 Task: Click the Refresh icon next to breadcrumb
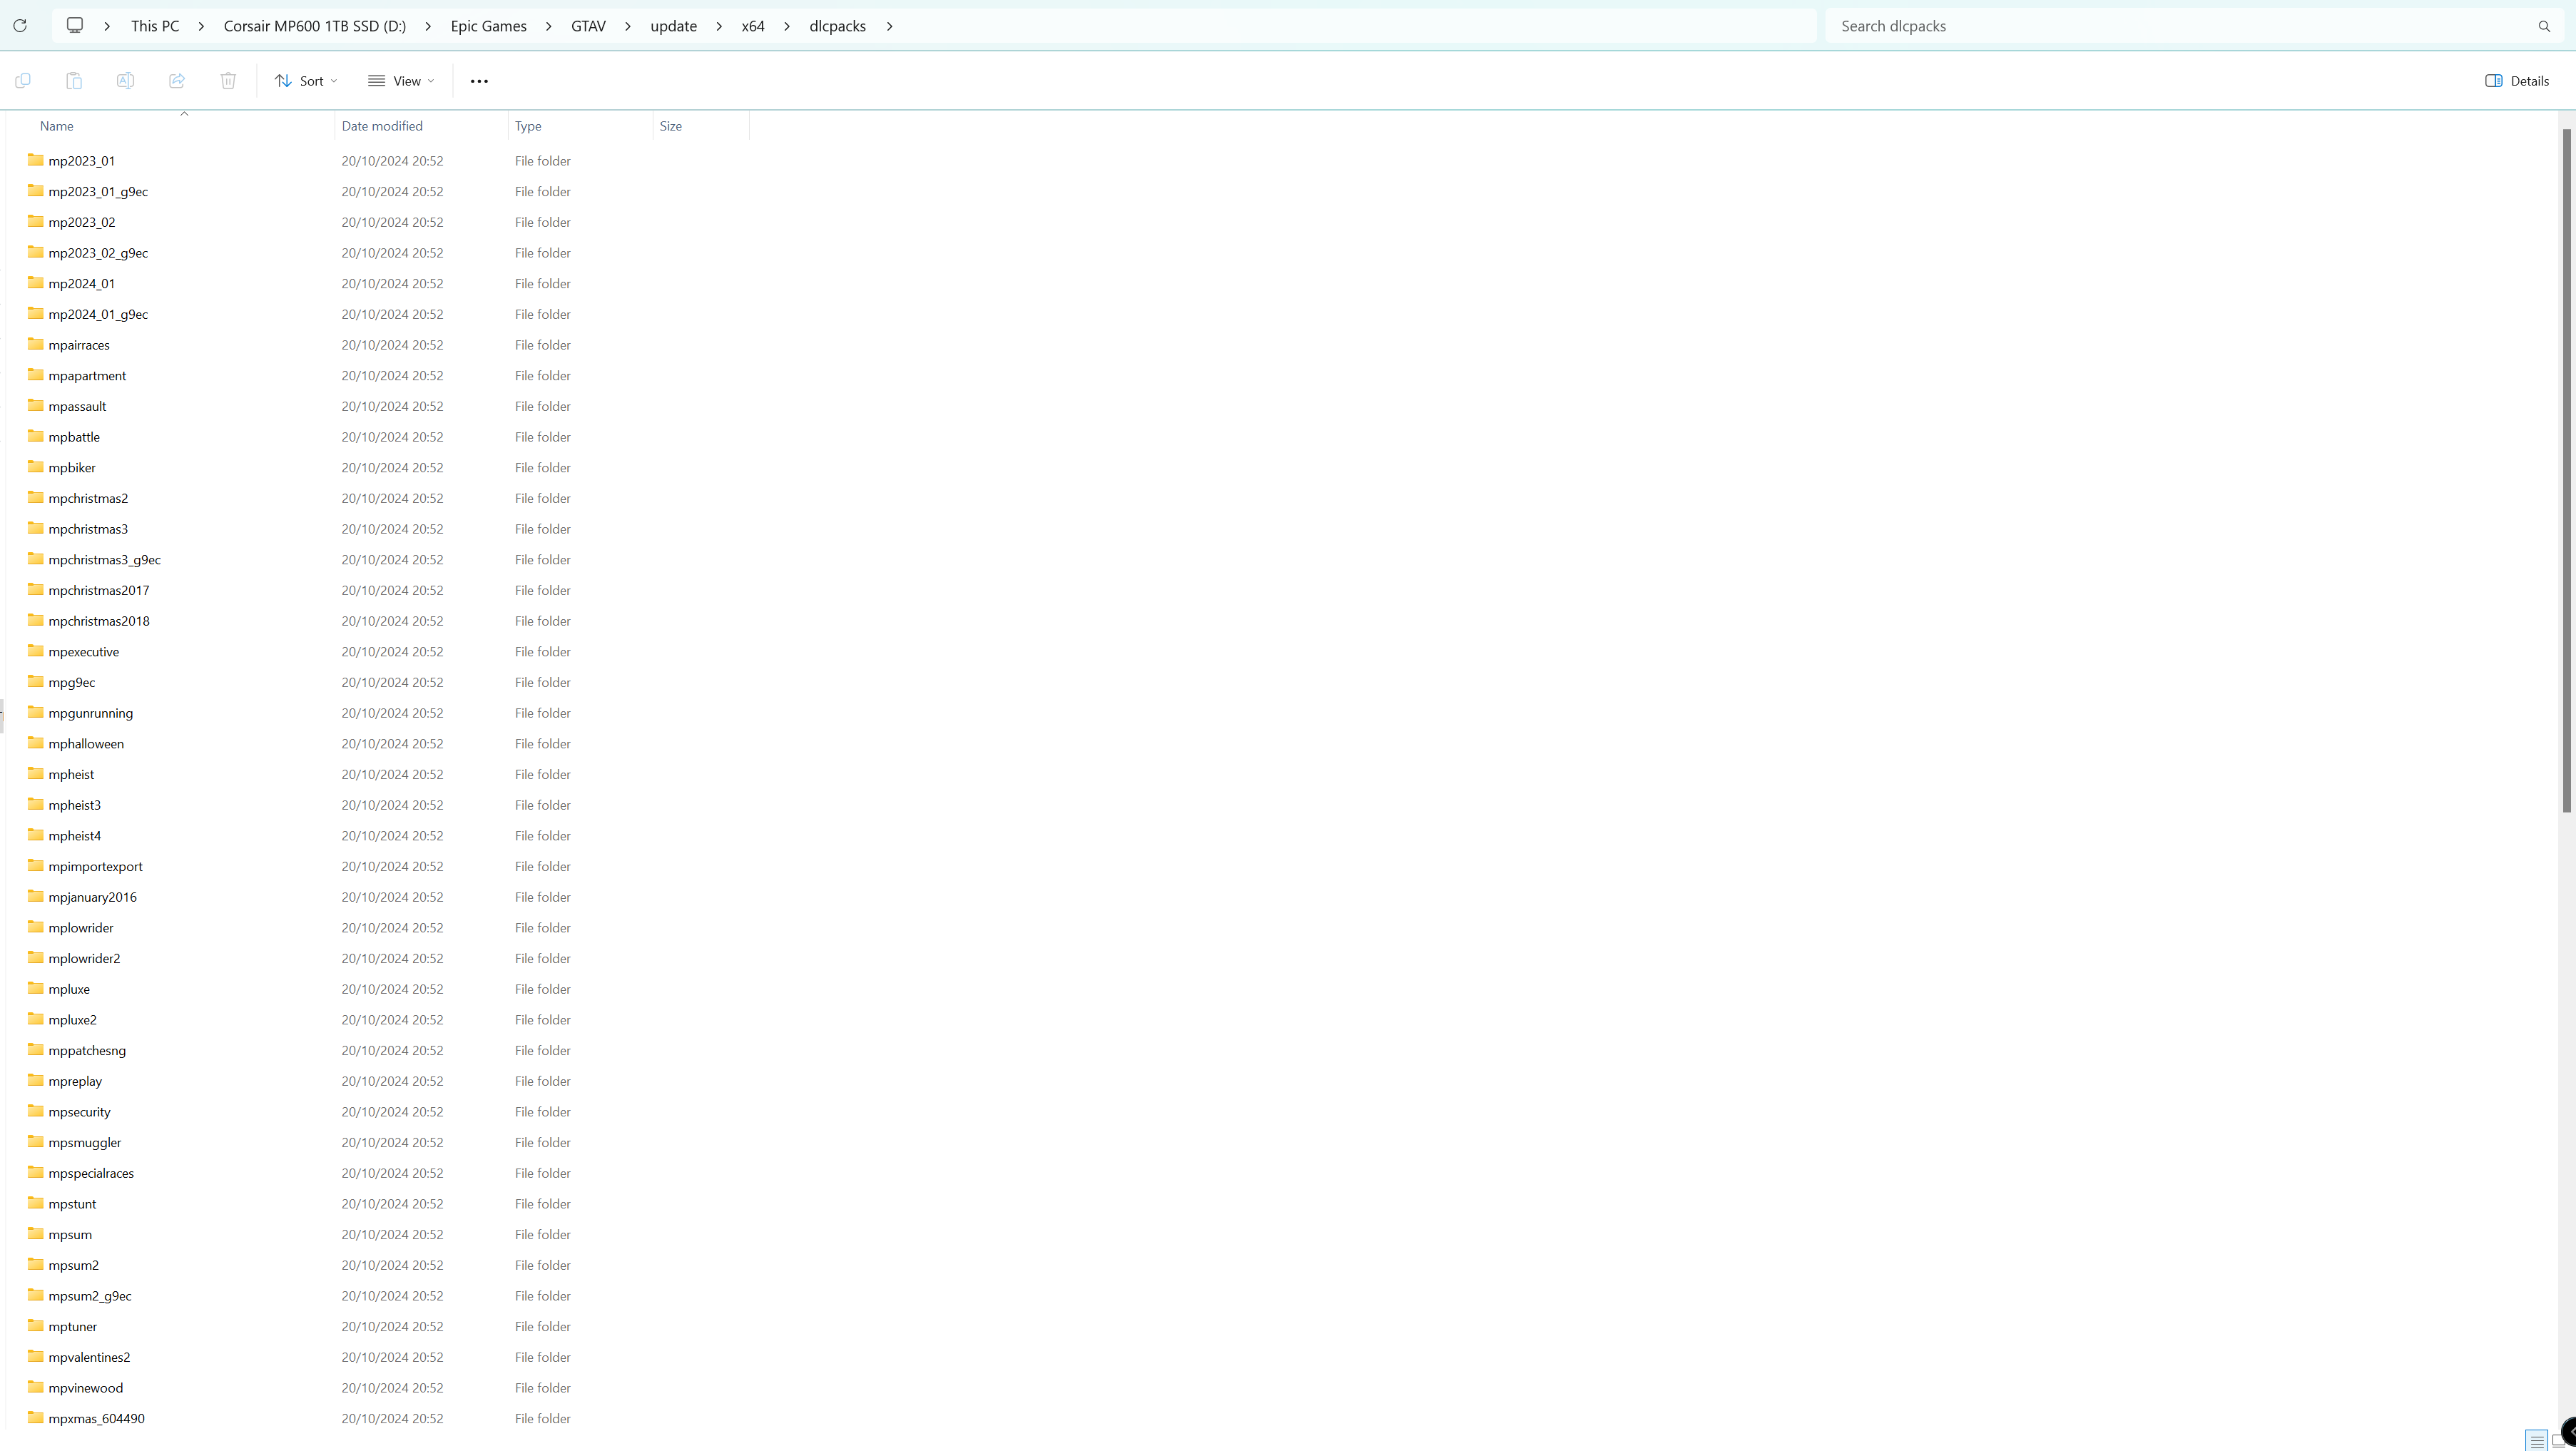tap(20, 26)
